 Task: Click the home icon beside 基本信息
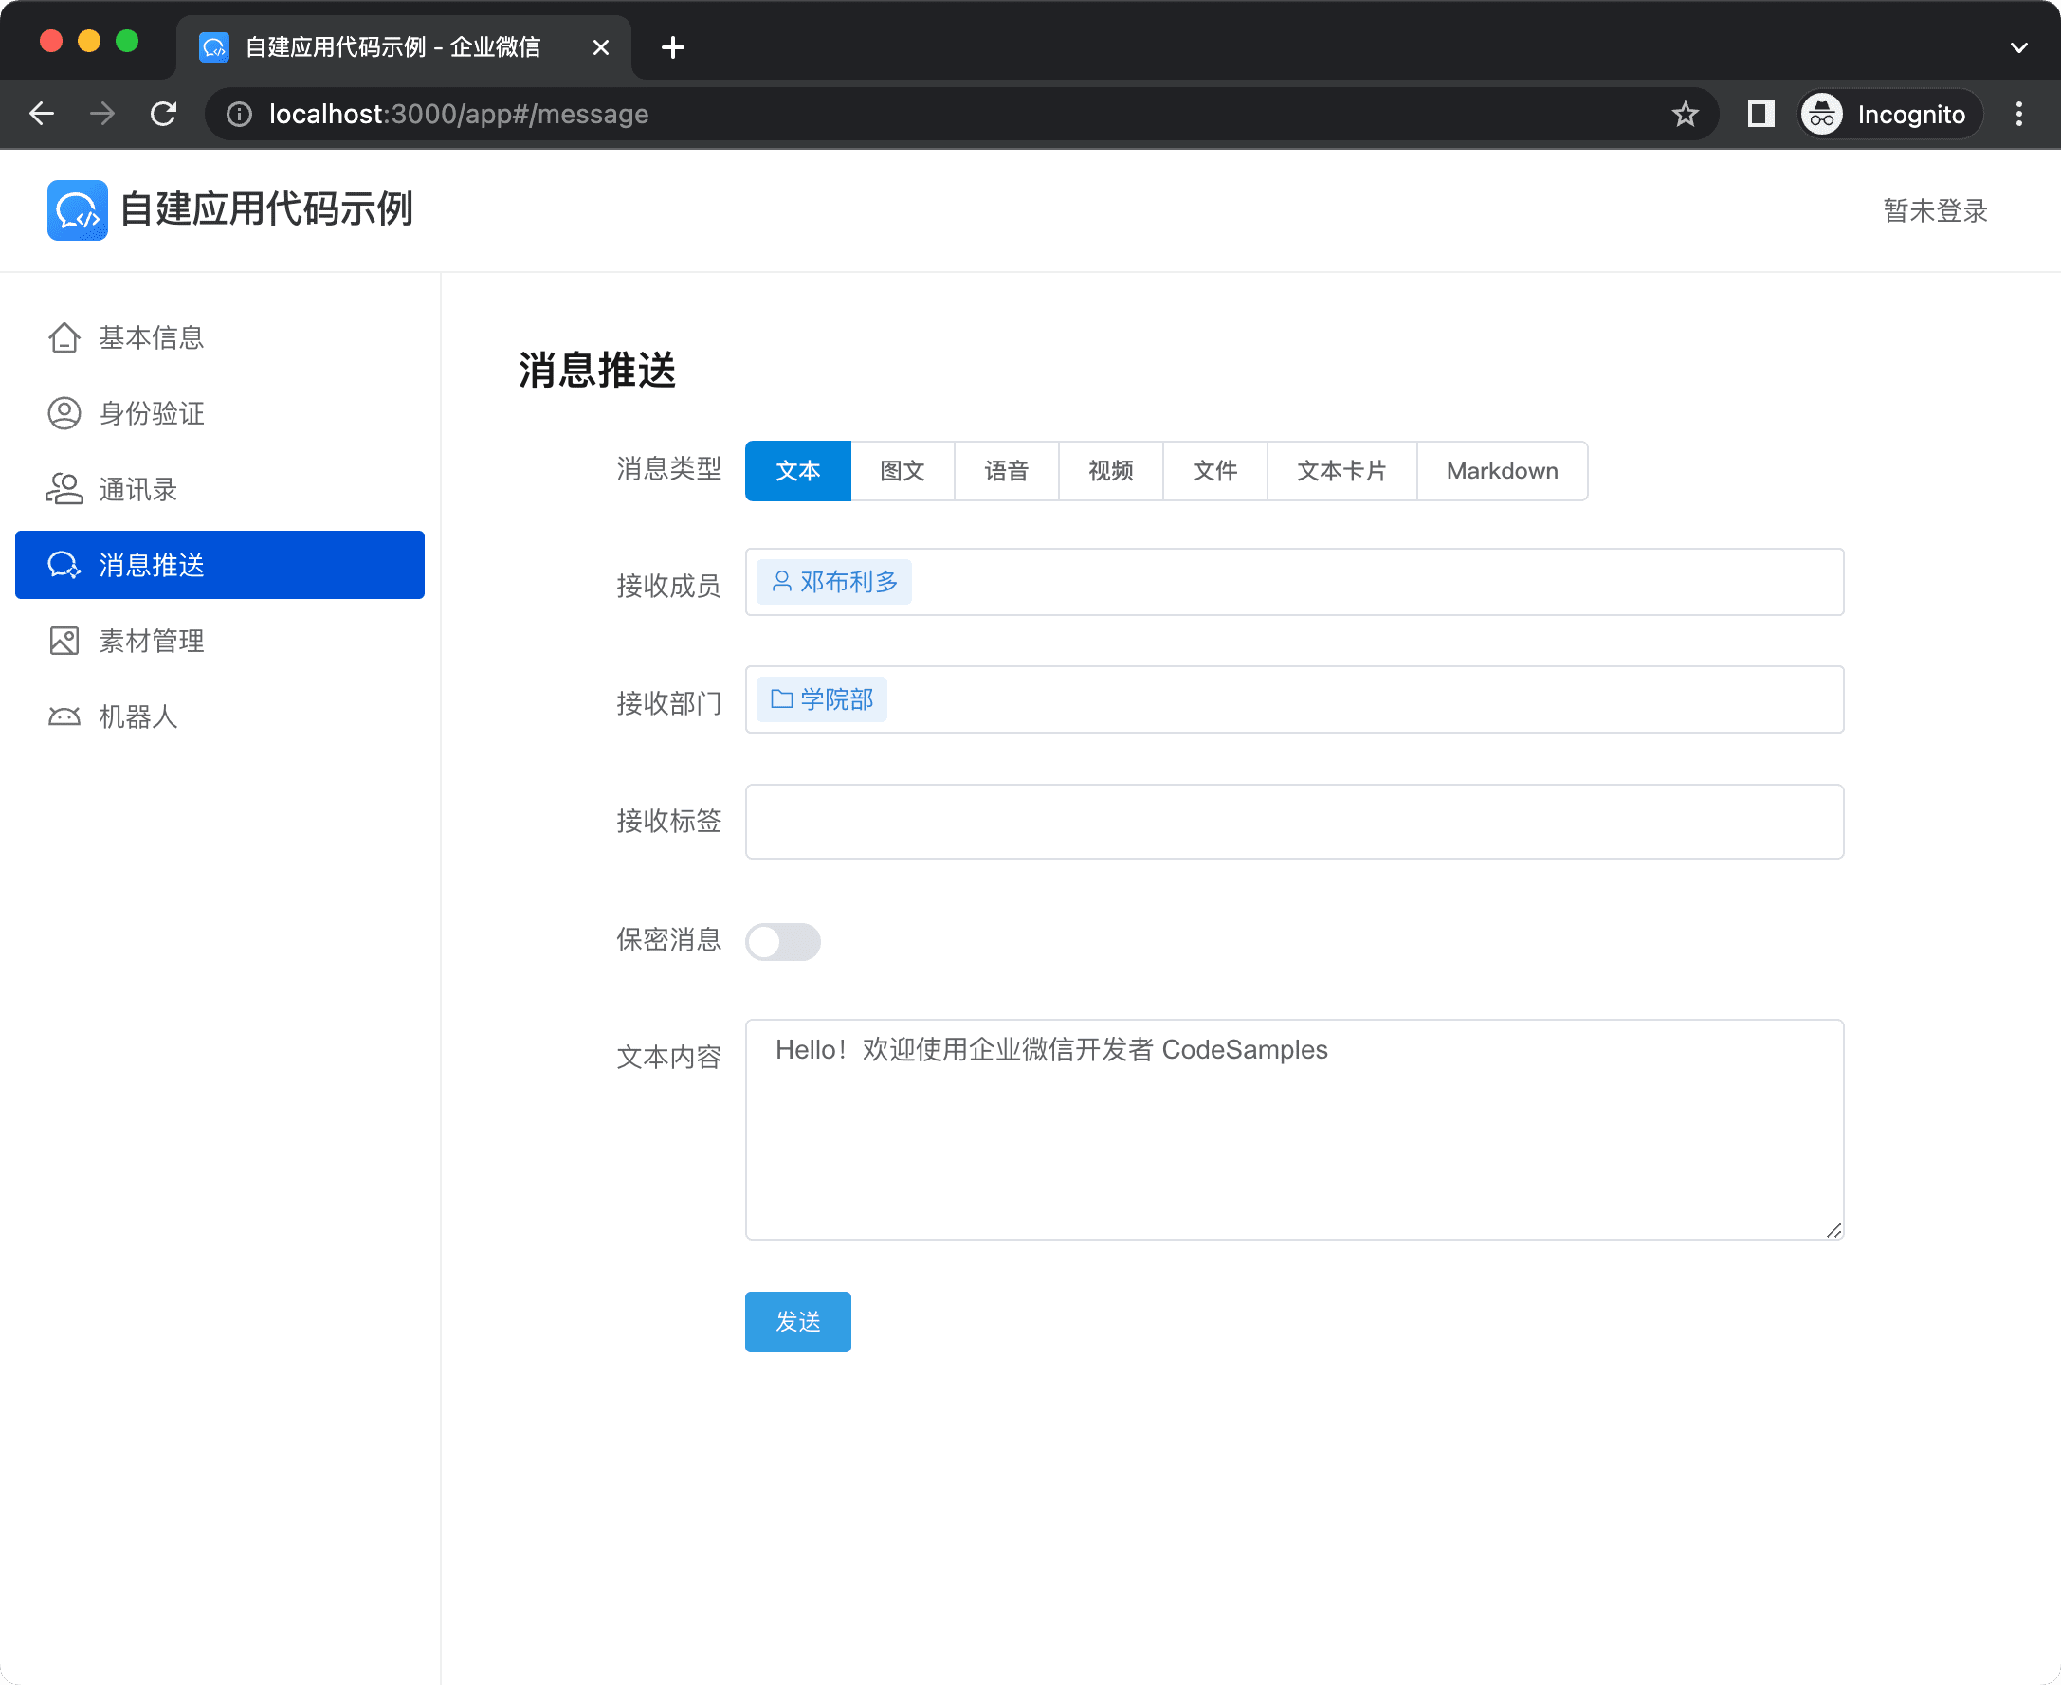coord(64,337)
